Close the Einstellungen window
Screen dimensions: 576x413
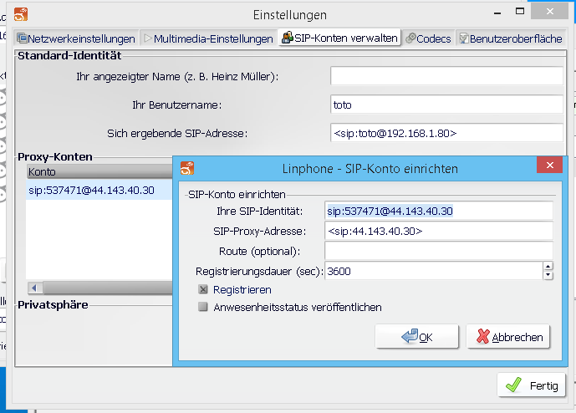(x=549, y=12)
